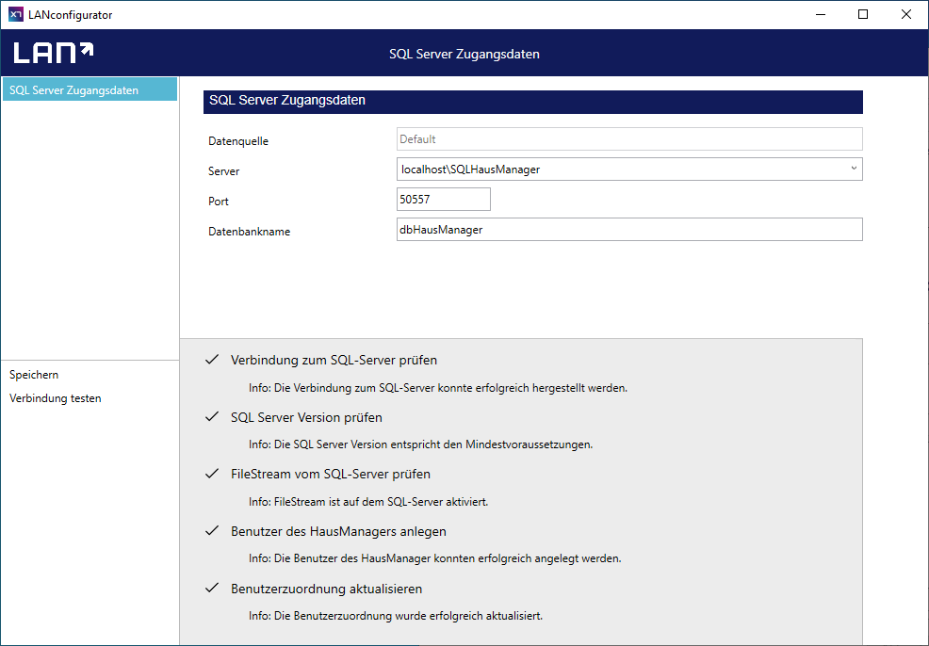The width and height of the screenshot is (929, 646).
Task: Focus the Port field showing 50557
Action: tap(444, 200)
